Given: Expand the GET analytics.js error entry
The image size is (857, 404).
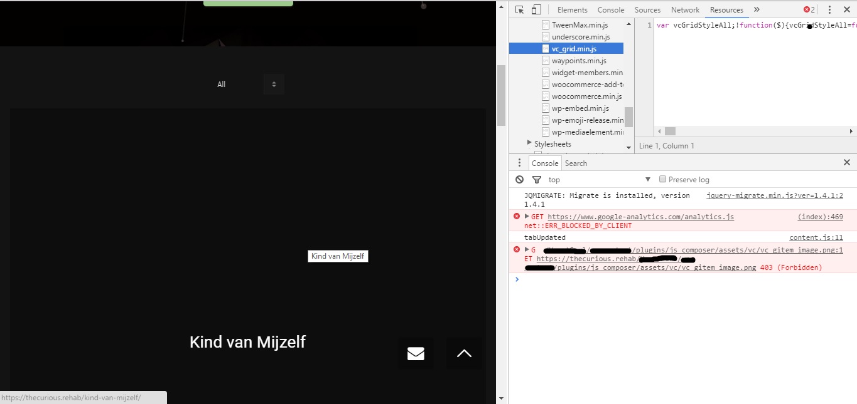Looking at the screenshot, I should pos(527,216).
